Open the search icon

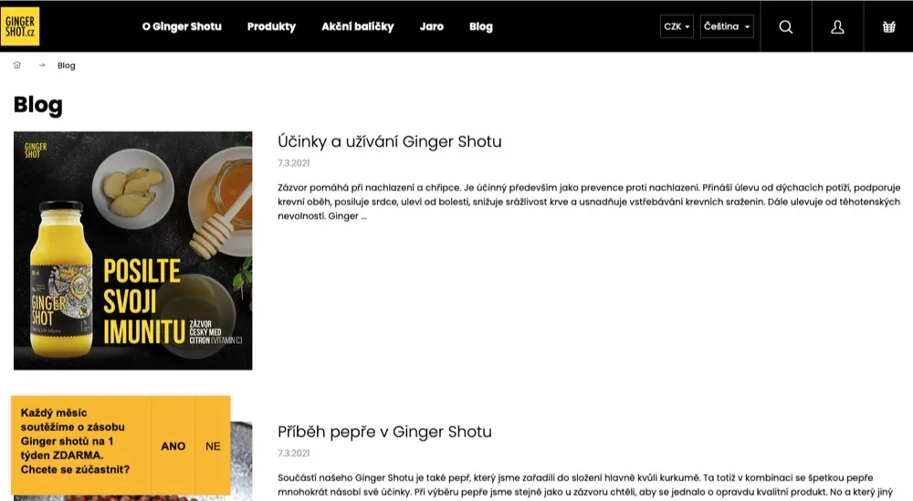point(785,26)
